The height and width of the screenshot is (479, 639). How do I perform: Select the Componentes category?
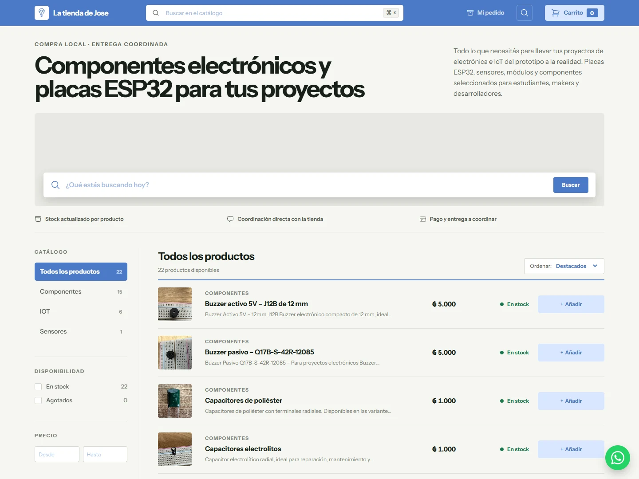[81, 292]
